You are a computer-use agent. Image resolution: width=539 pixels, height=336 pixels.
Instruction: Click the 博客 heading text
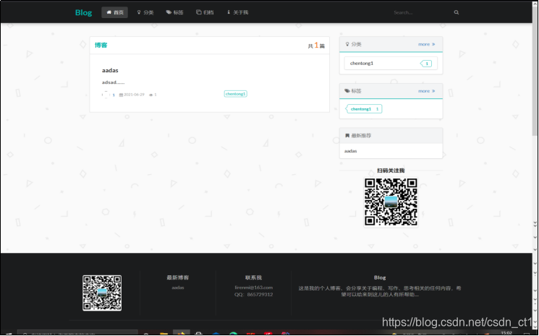(x=101, y=45)
